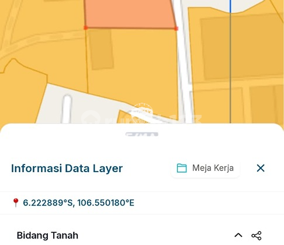Screen dimensions: 284x245
Task: Click the blue line segment at map top
Action: point(231,6)
